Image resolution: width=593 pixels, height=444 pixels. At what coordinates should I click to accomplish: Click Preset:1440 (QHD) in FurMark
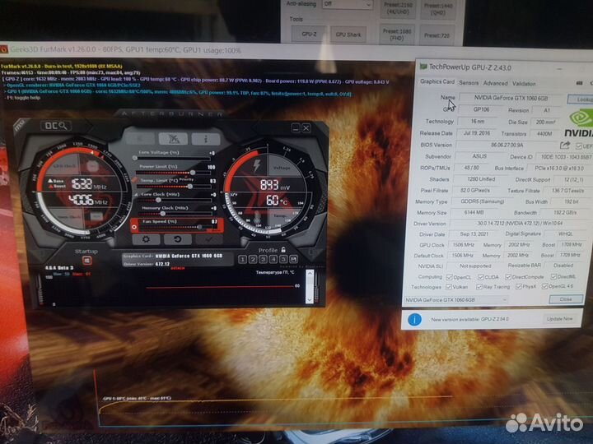(x=438, y=9)
